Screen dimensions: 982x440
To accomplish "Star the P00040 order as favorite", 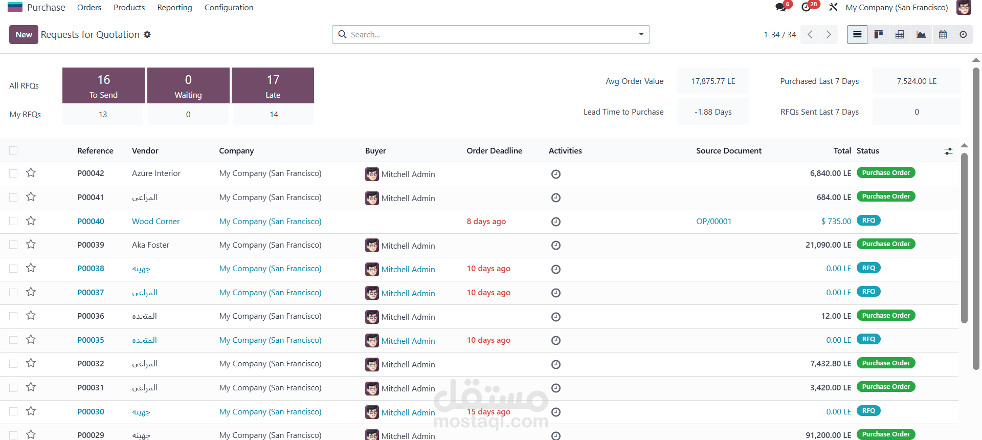I will [x=31, y=221].
